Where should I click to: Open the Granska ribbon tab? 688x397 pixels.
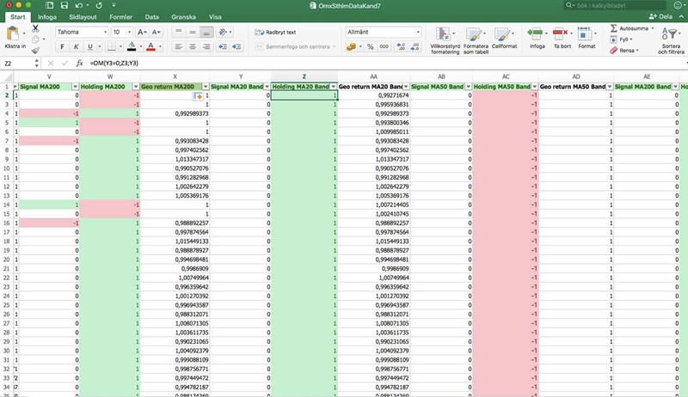(181, 16)
